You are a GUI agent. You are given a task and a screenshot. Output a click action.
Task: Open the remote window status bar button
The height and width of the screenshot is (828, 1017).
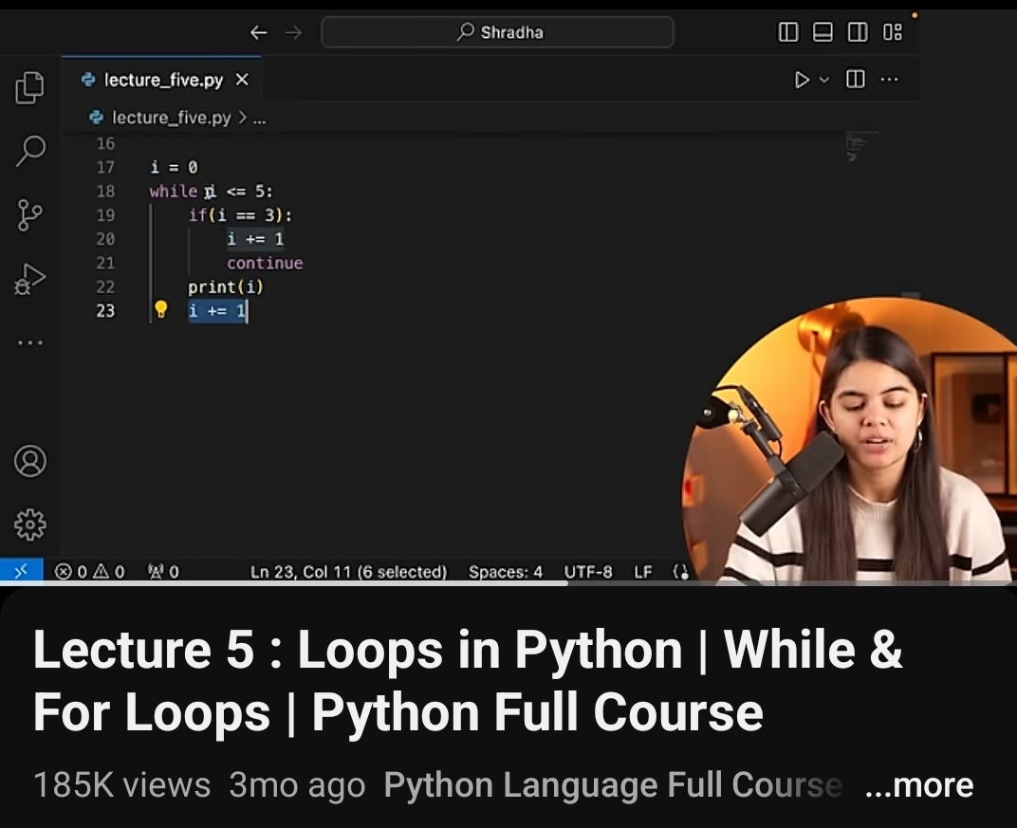22,571
